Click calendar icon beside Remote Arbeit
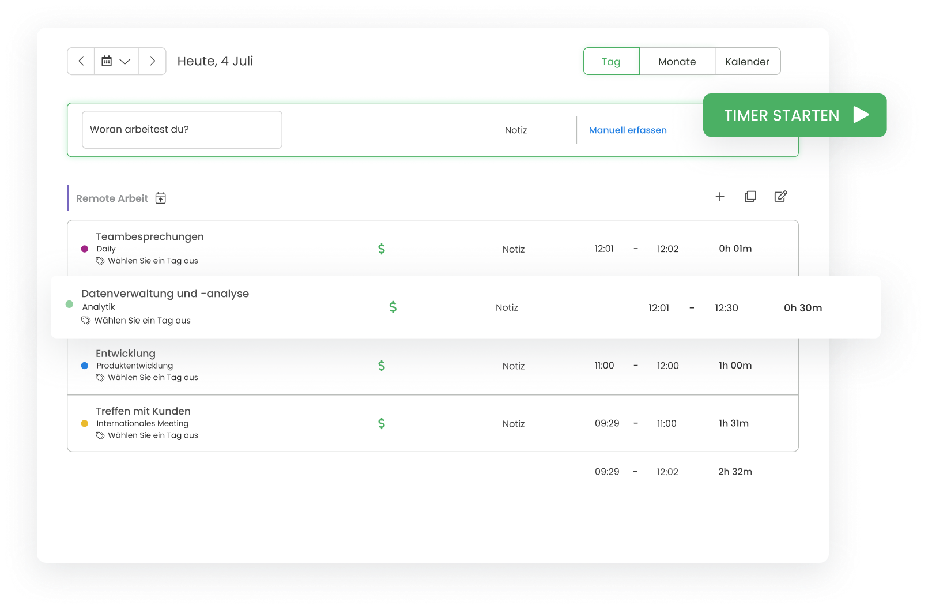 point(161,198)
